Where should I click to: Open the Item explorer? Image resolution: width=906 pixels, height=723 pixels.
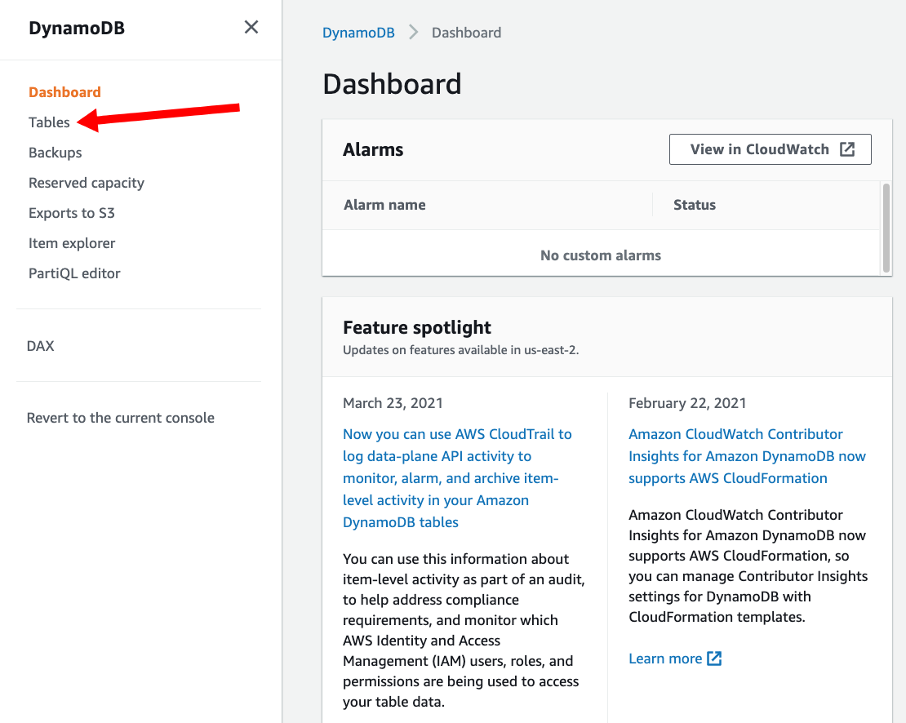(x=72, y=243)
